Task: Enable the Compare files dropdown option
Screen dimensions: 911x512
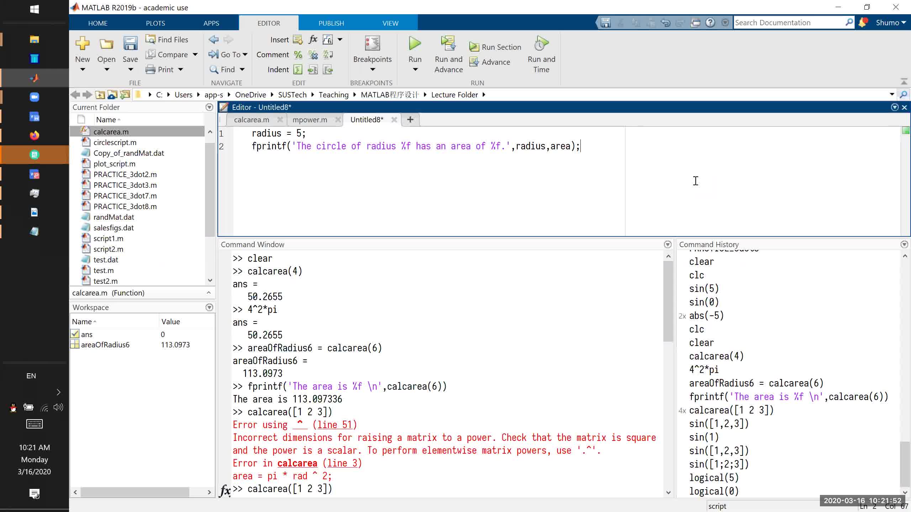Action: (x=194, y=54)
